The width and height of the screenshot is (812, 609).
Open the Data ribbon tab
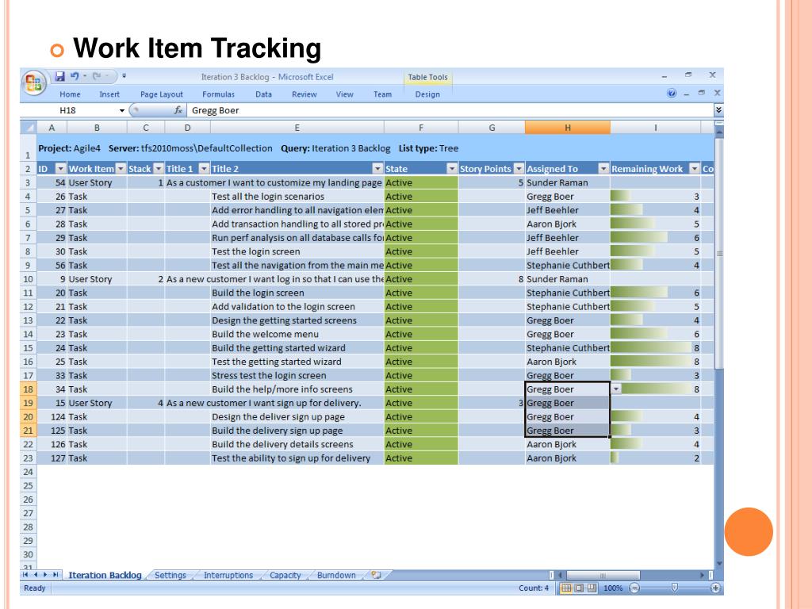click(x=263, y=94)
